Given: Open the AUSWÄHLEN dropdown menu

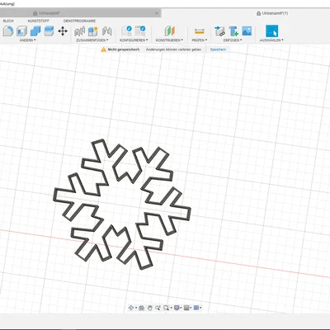Looking at the screenshot, I should (x=271, y=40).
